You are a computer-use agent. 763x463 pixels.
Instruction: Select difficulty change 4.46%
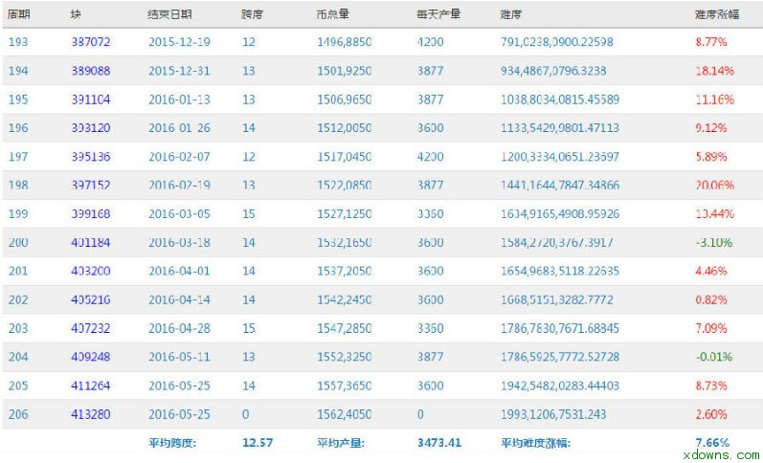click(711, 271)
